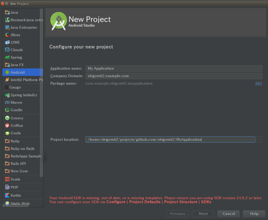Click the New Project title bar text
This screenshot has width=268, height=220.
20,4
